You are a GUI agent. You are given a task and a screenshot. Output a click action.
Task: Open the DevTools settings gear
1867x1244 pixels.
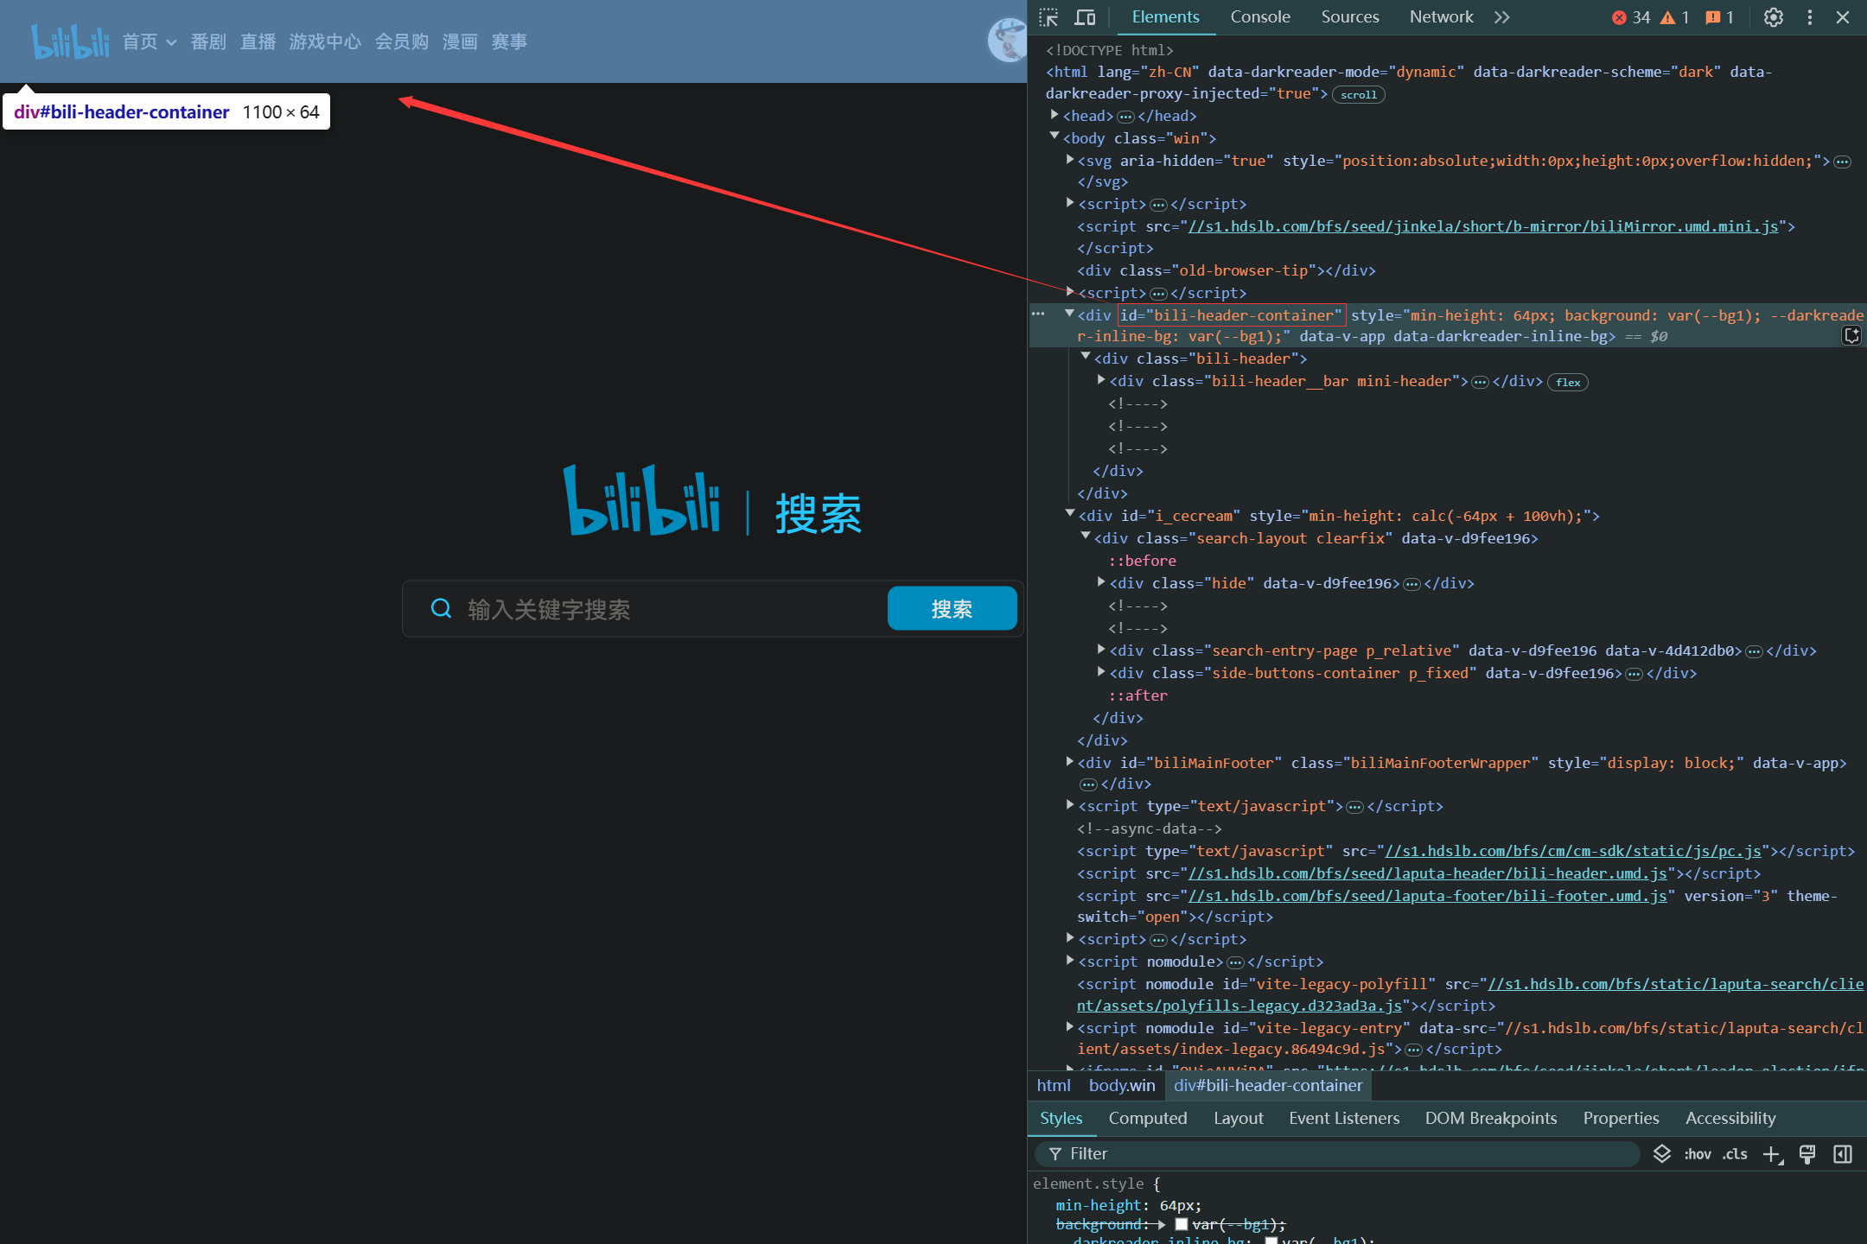click(x=1774, y=17)
